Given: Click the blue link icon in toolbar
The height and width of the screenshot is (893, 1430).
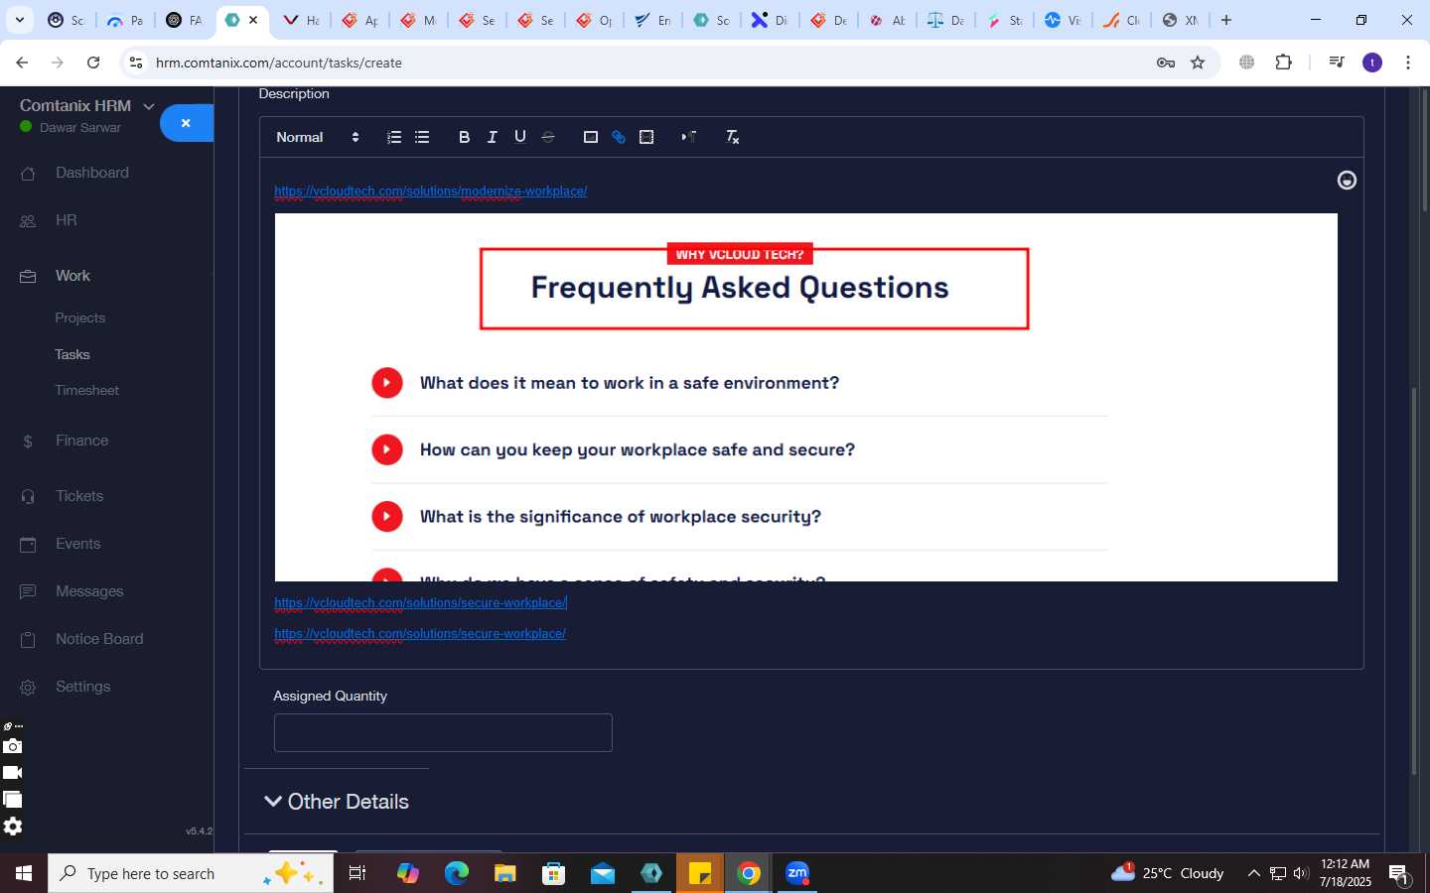Looking at the screenshot, I should (x=618, y=137).
